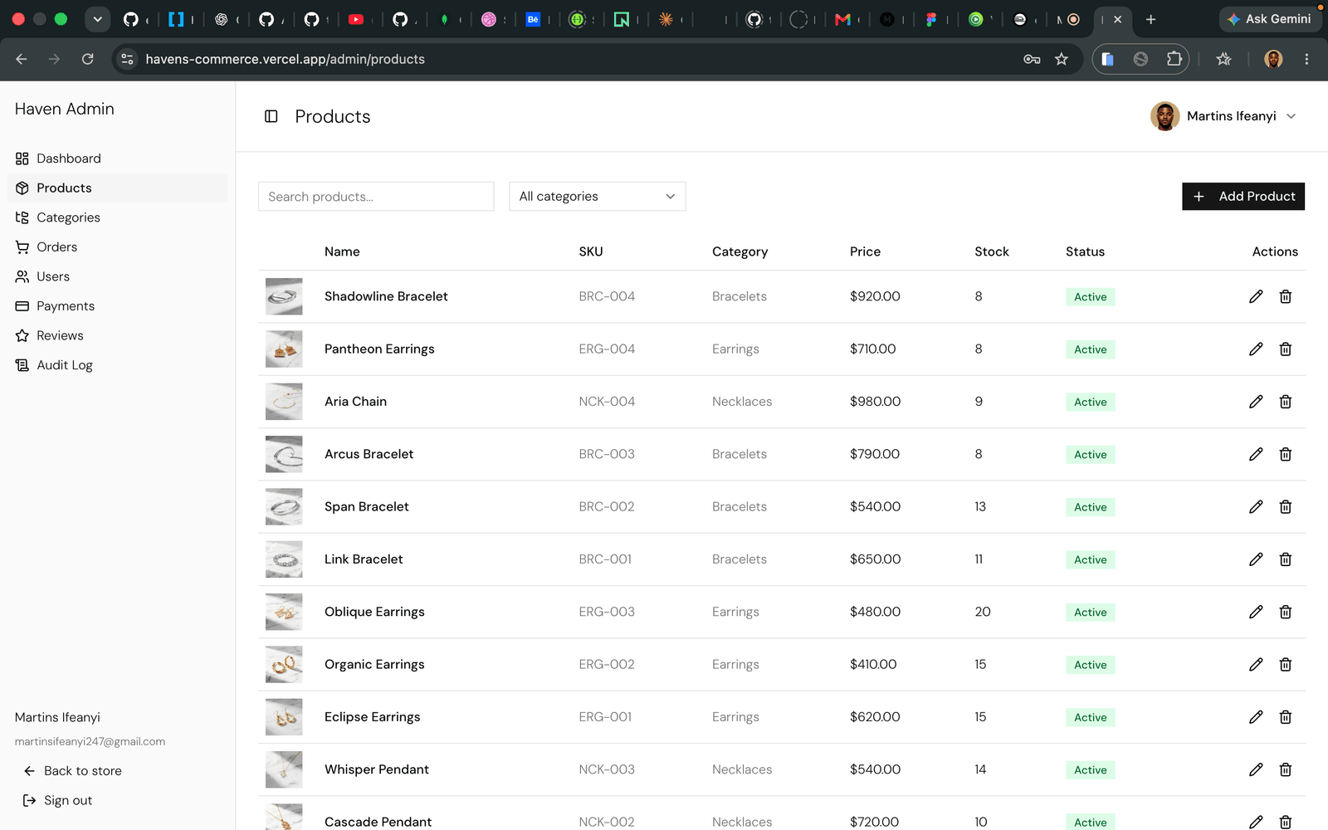Open the tab search dropdown arrow
Image resolution: width=1328 pixels, height=830 pixels.
tap(97, 19)
